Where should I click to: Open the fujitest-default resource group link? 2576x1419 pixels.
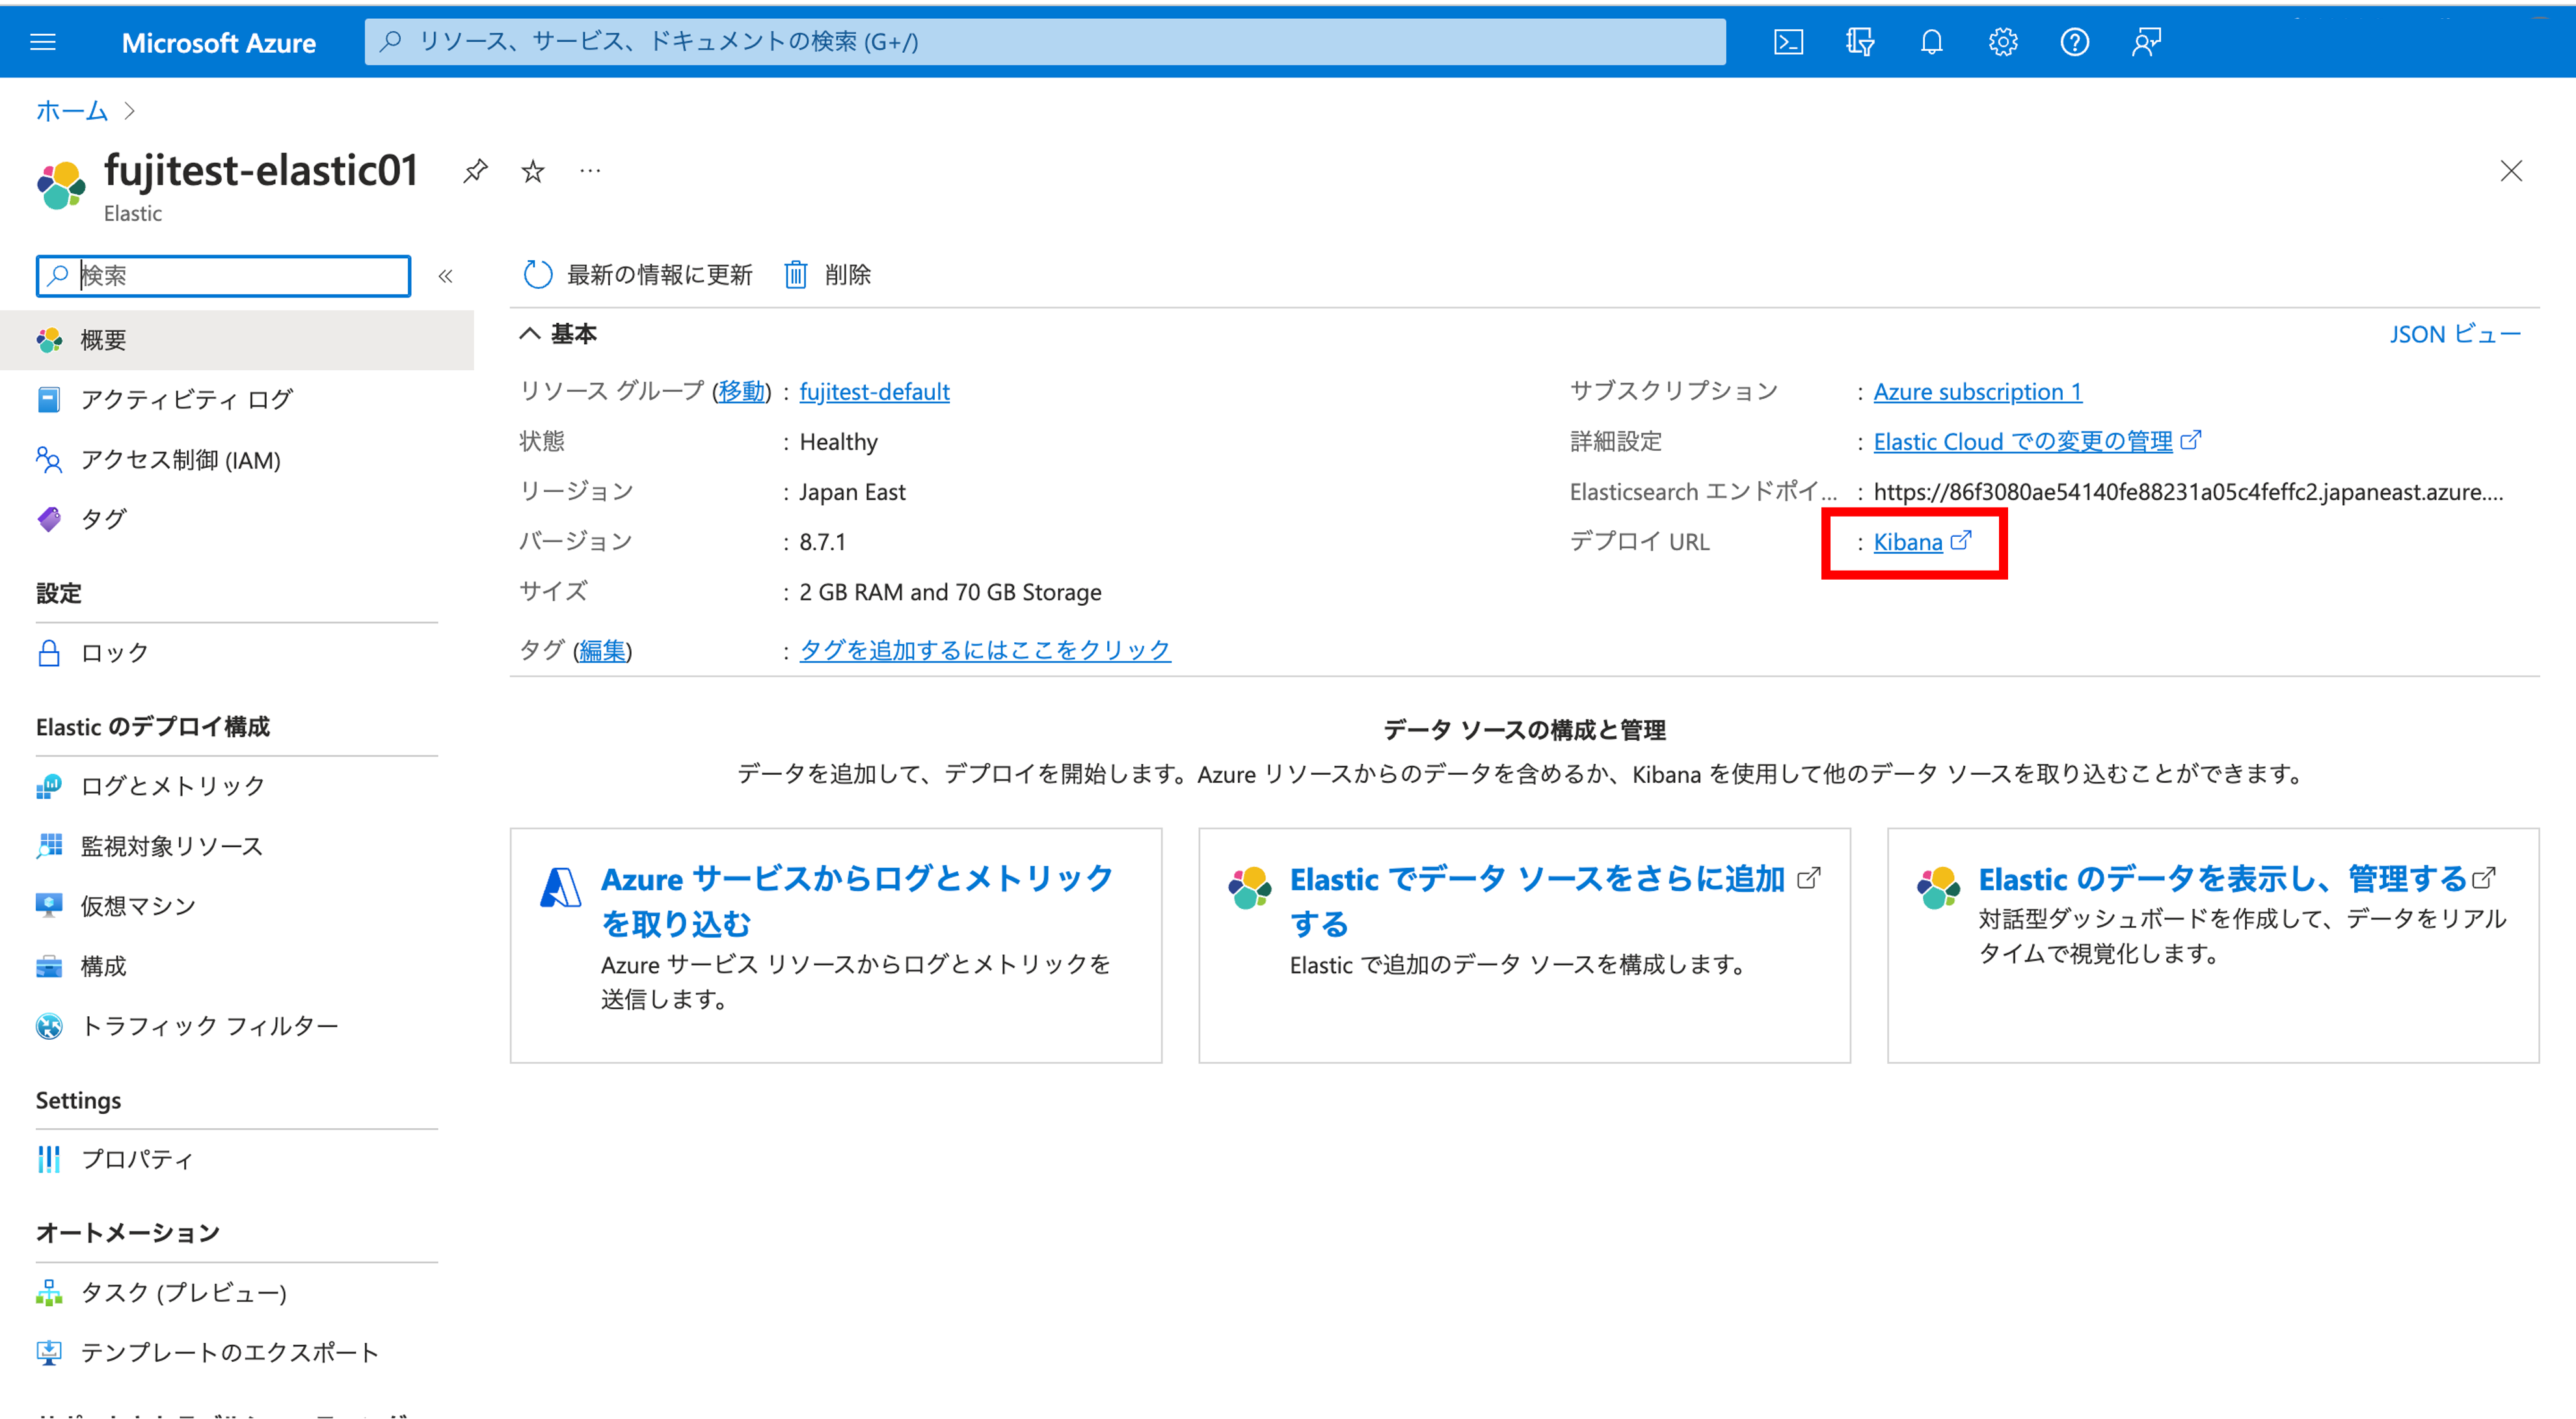[x=874, y=391]
